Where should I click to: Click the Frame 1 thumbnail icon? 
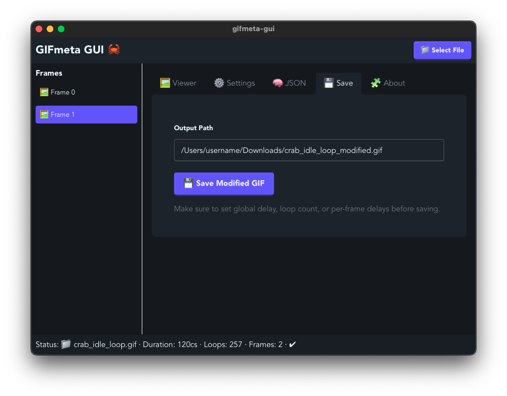(43, 114)
